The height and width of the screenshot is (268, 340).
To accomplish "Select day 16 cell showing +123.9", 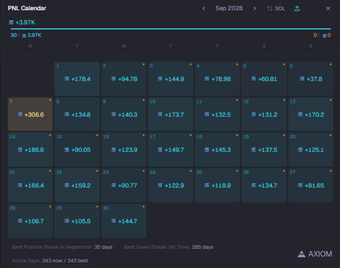I will click(x=124, y=150).
